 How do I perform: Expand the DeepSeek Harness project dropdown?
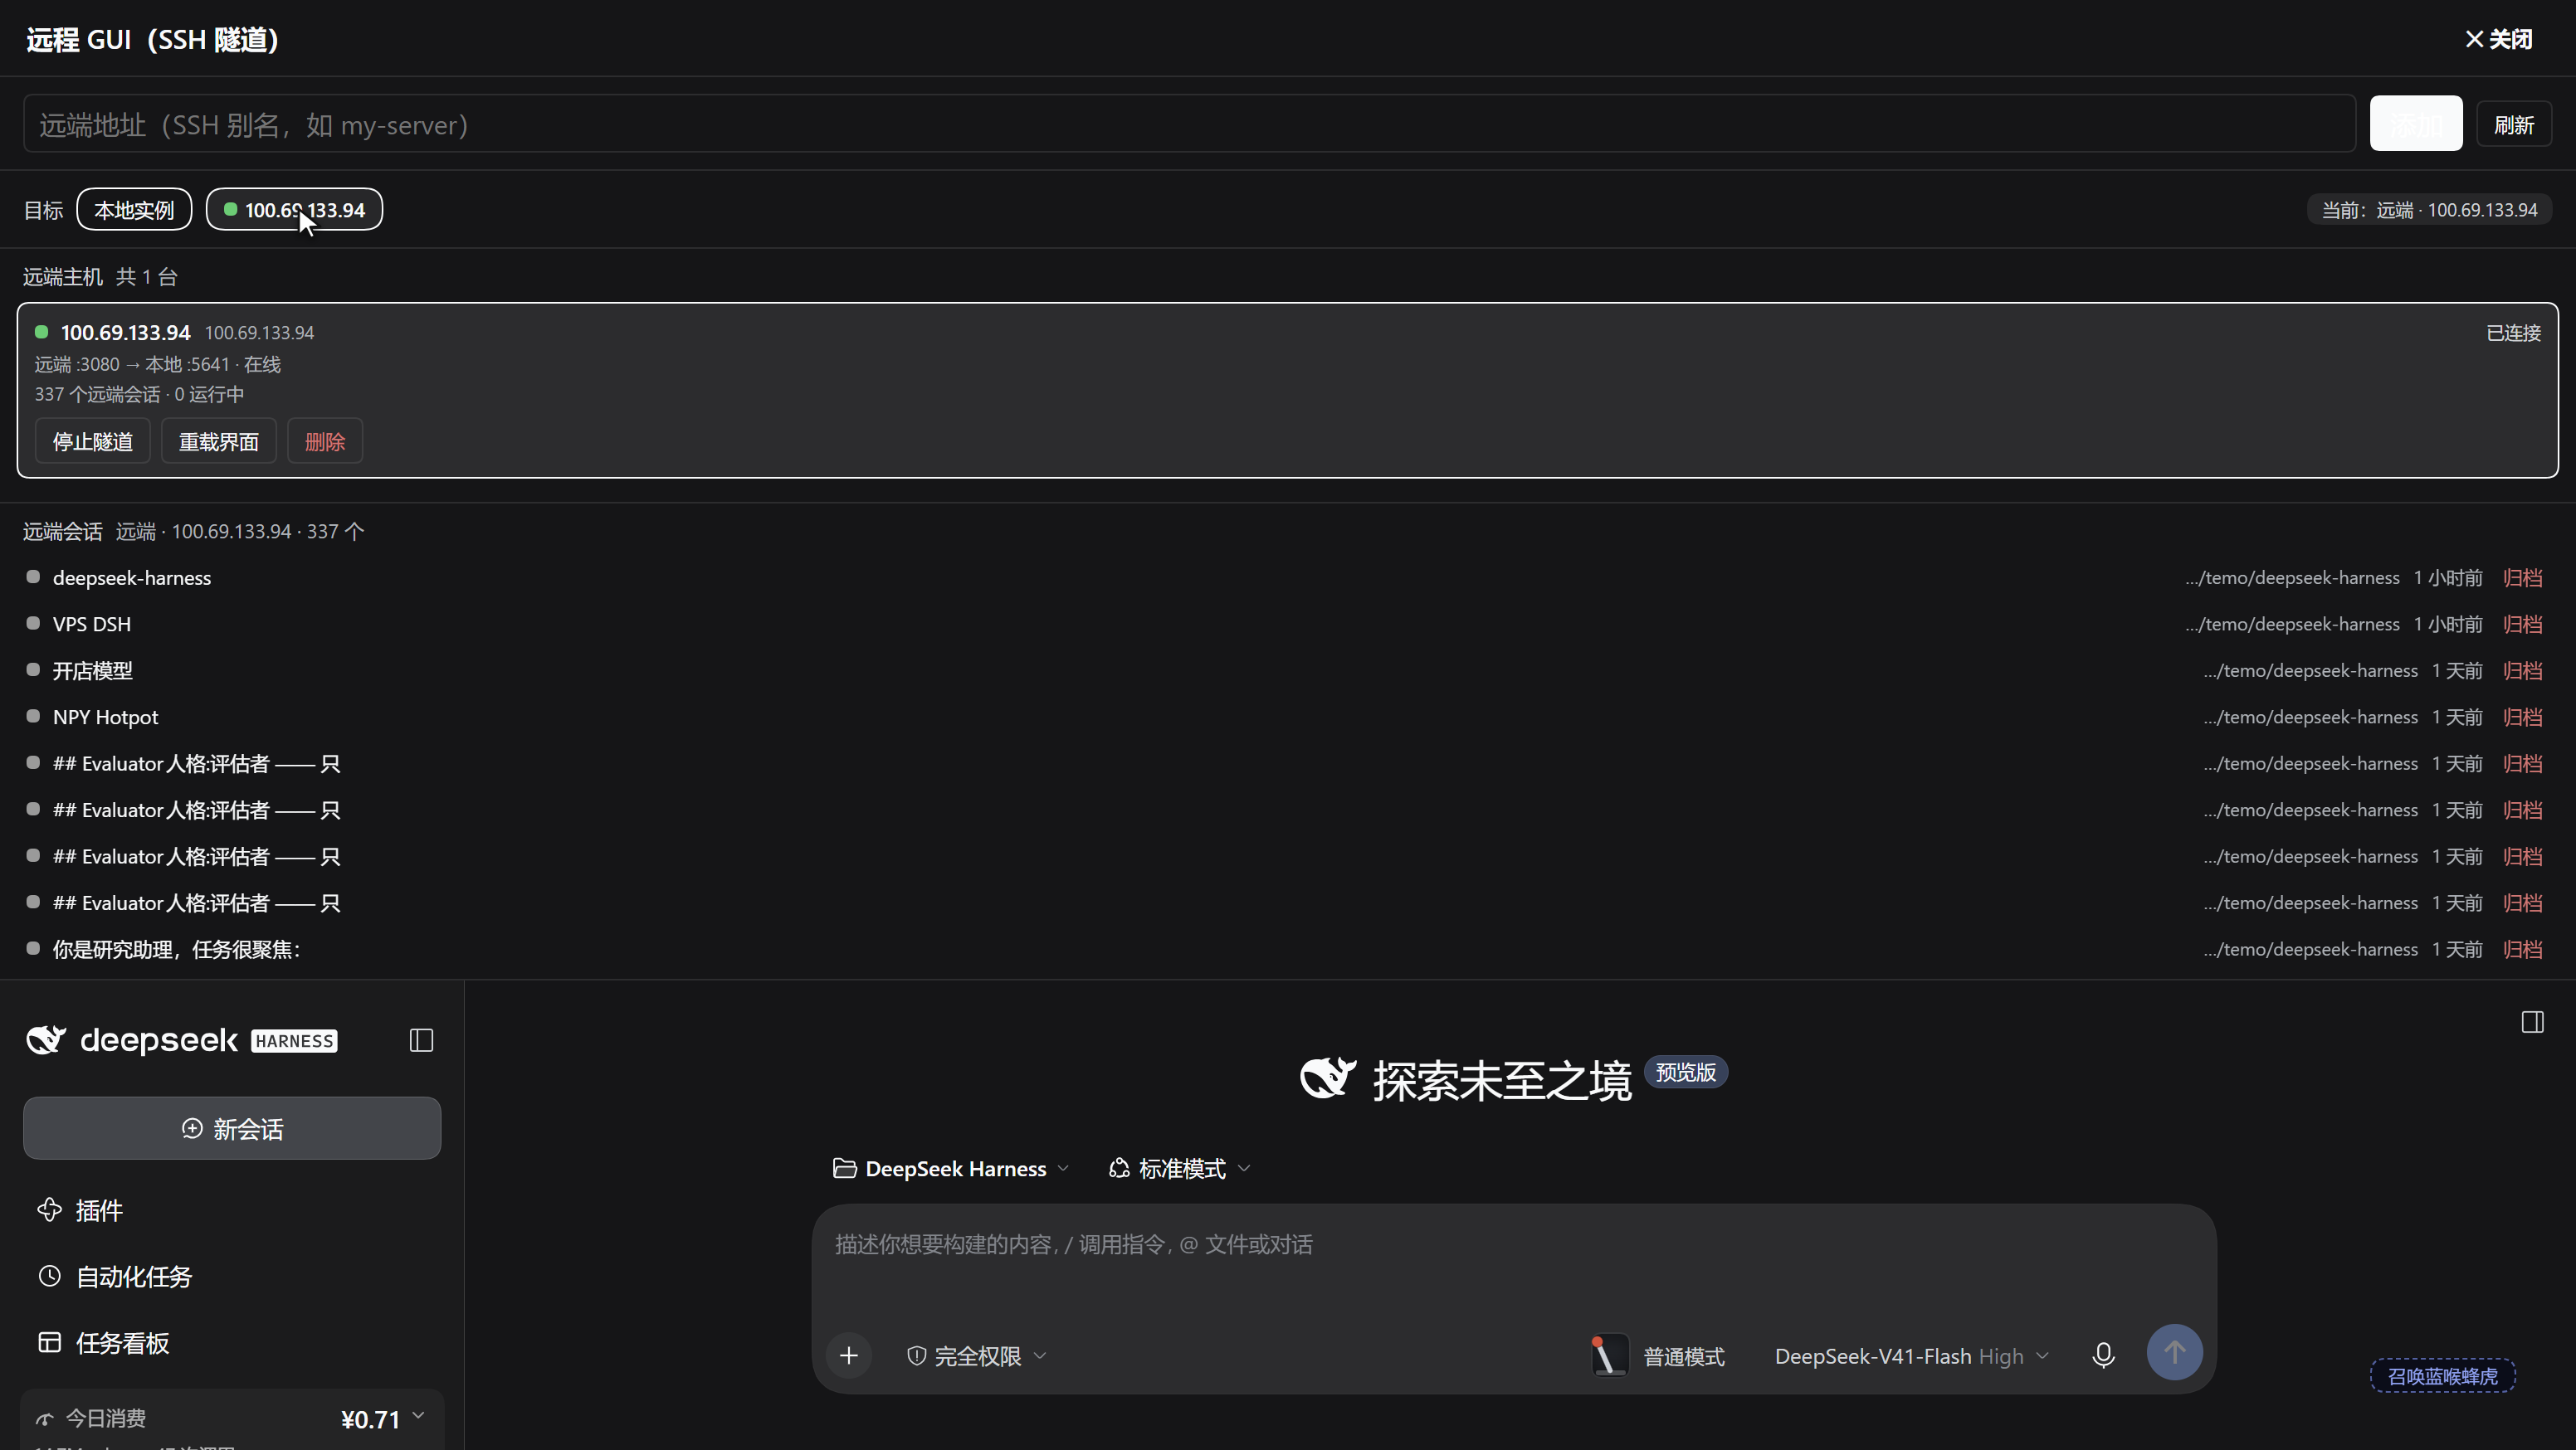[951, 1168]
